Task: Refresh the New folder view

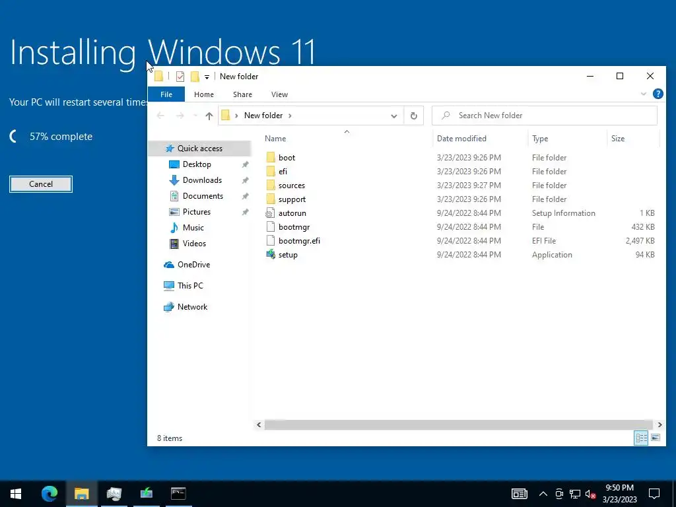Action: (x=413, y=116)
